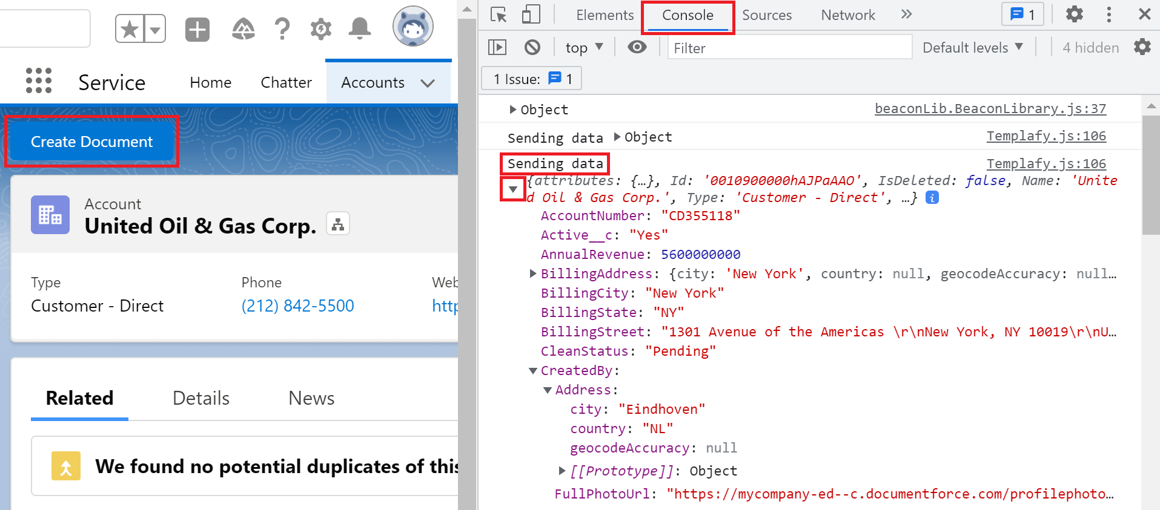Open the favorites list dropdown arrow
This screenshot has height=510, width=1160.
click(154, 29)
